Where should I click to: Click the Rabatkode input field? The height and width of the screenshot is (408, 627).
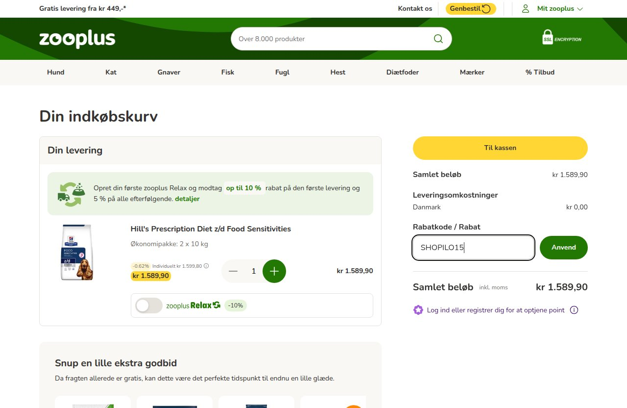coord(474,248)
